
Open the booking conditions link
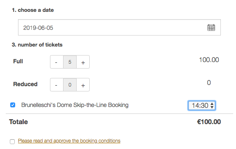point(69,141)
